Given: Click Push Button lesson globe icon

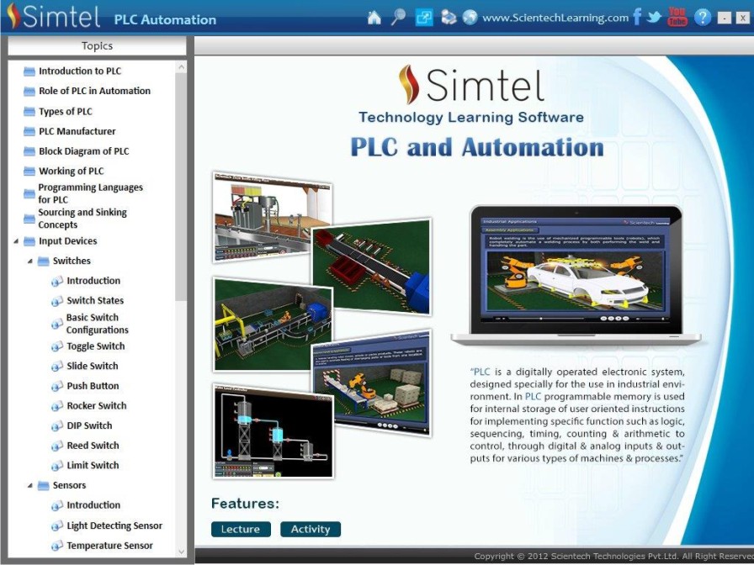Looking at the screenshot, I should [57, 387].
